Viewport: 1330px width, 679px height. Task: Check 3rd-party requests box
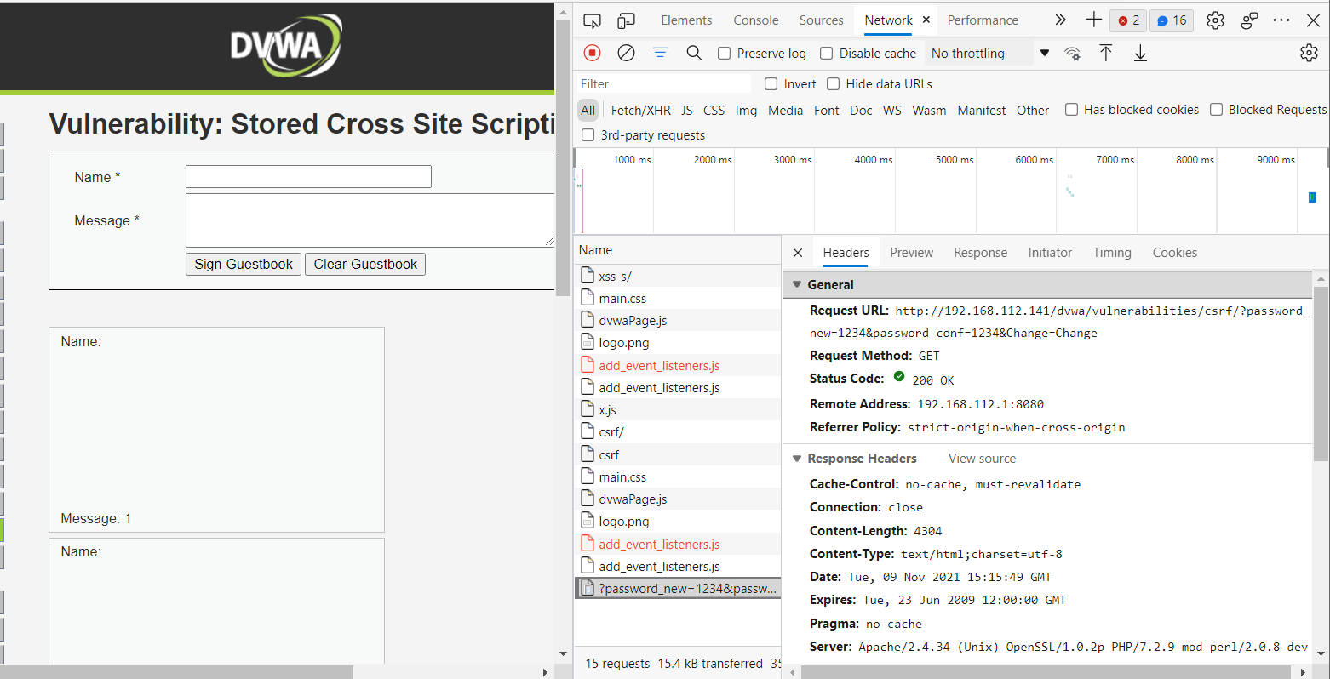[588, 135]
